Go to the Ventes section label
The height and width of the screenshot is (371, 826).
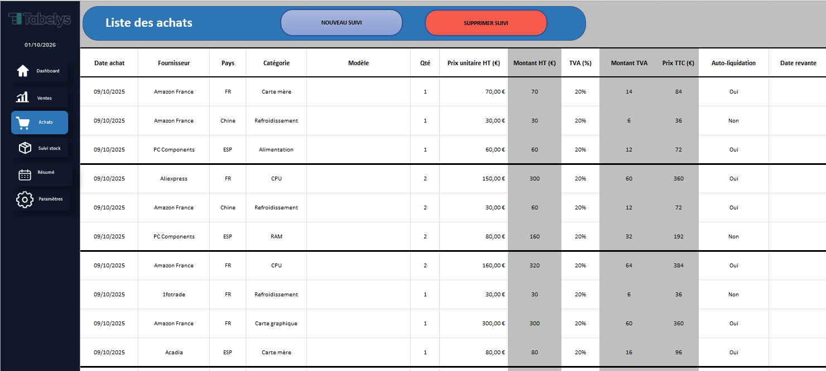[44, 98]
